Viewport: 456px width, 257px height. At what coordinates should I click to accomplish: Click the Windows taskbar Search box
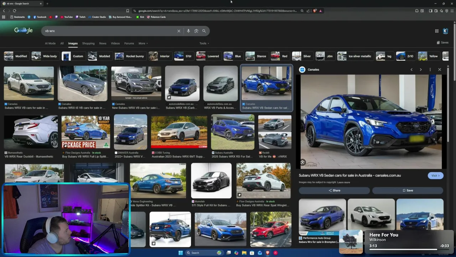(x=204, y=253)
